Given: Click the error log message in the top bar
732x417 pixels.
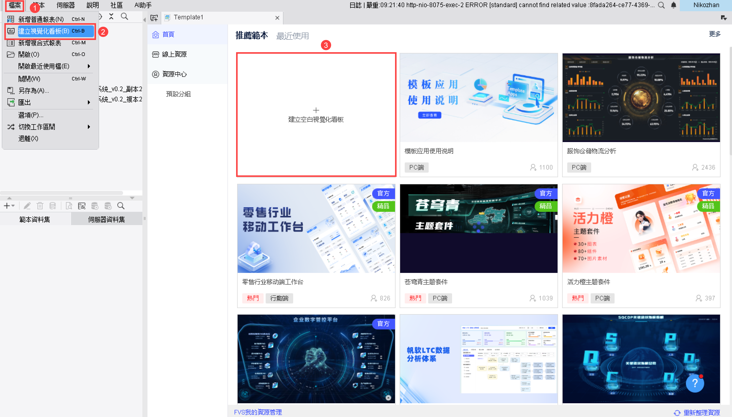Looking at the screenshot, I should tap(502, 5).
